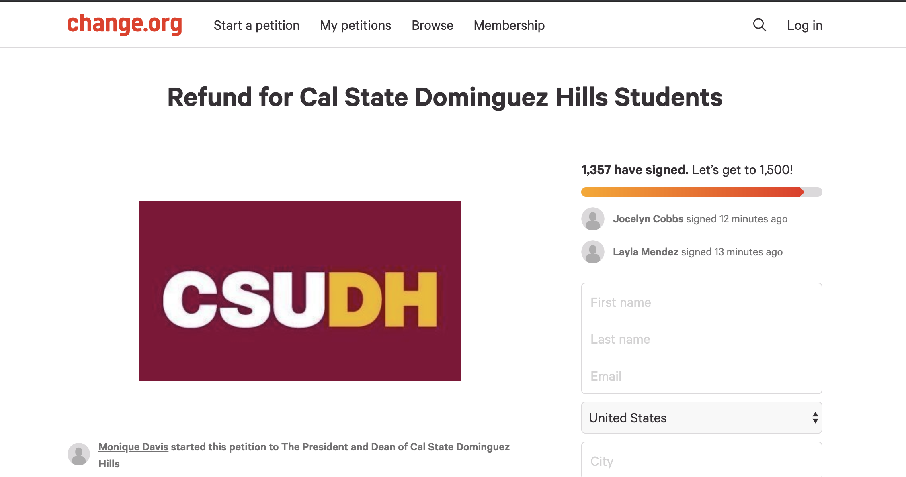The image size is (906, 477).
Task: Go to My petitions
Action: 355,25
